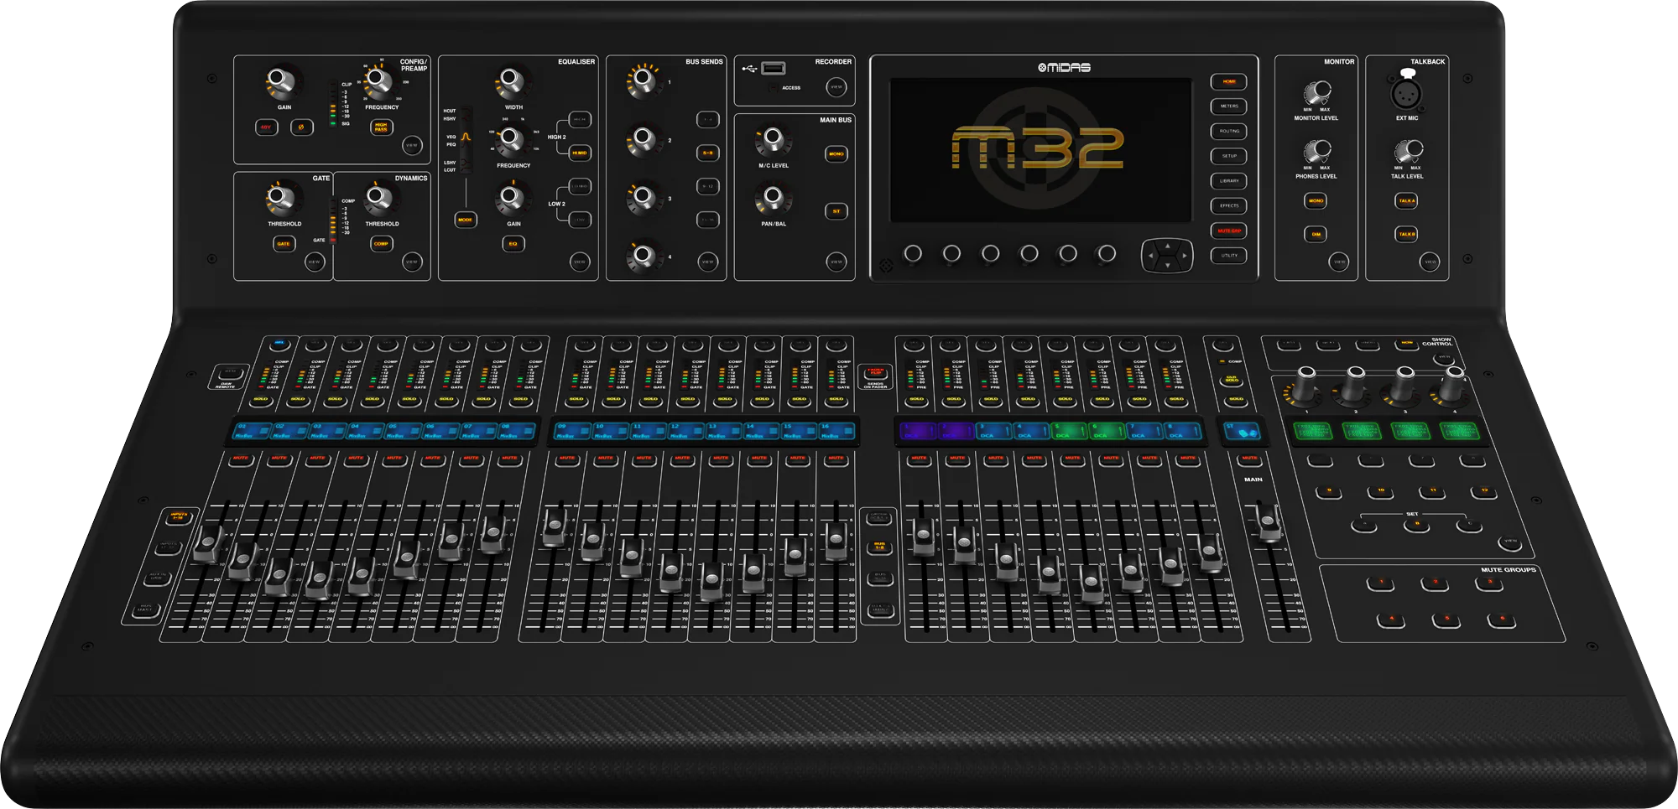
Task: Click the EQ MODE button
Action: click(465, 220)
